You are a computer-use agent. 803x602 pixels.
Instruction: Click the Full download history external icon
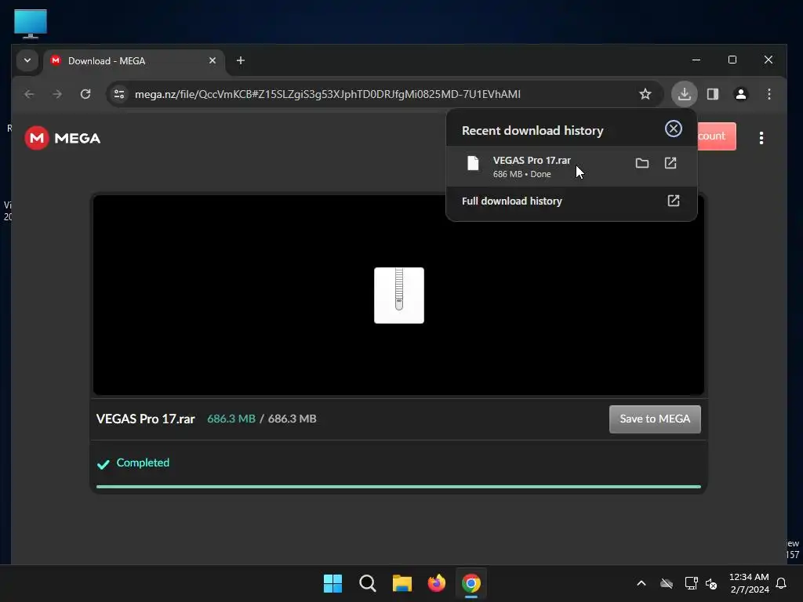(674, 201)
